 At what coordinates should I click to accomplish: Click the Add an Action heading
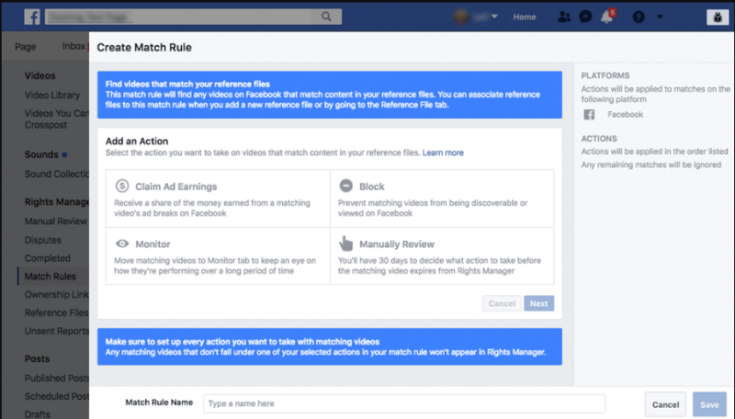[x=137, y=142]
